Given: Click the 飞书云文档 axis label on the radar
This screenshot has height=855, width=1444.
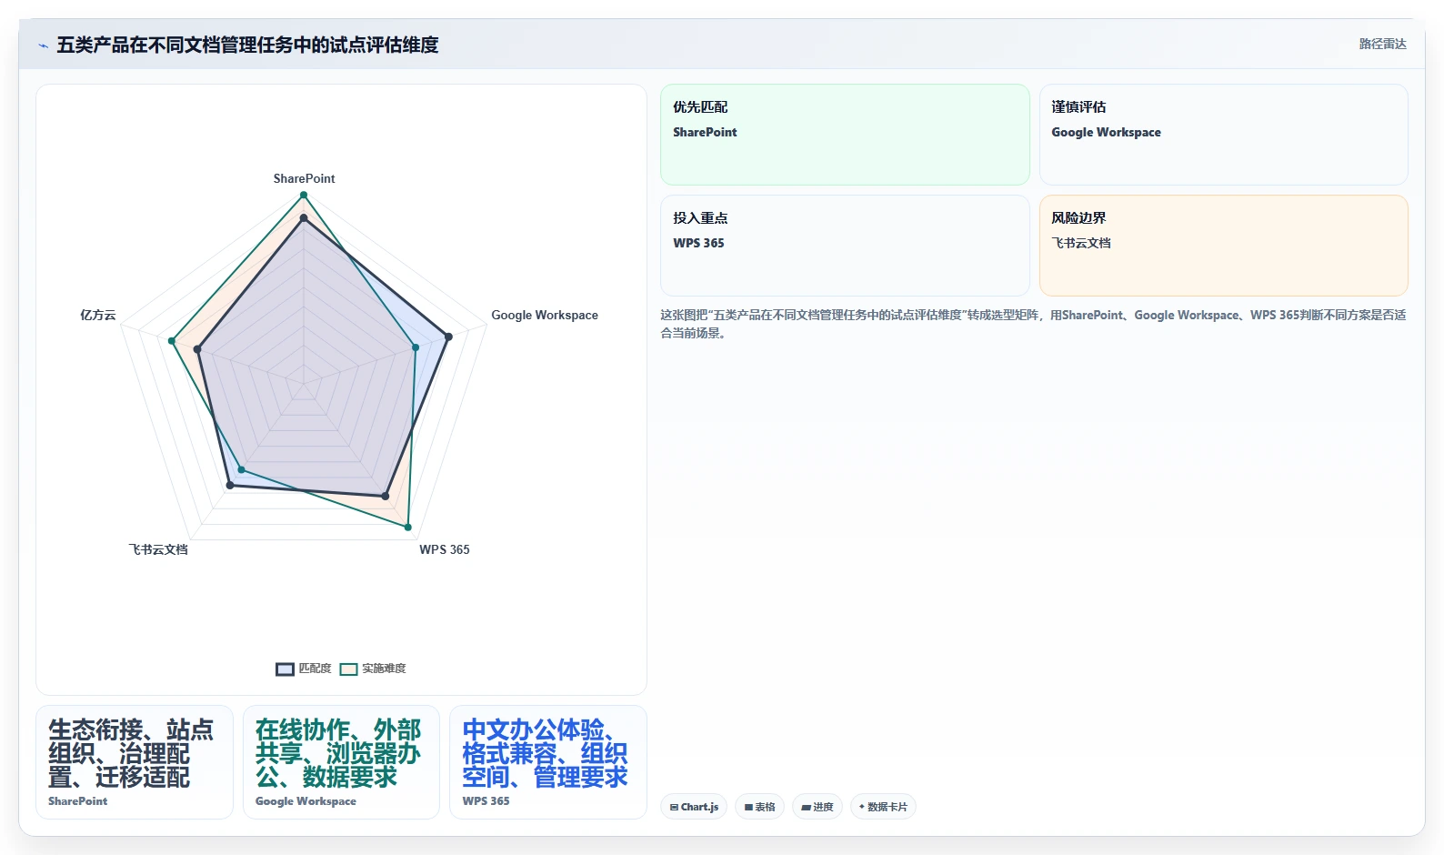Looking at the screenshot, I should point(158,549).
